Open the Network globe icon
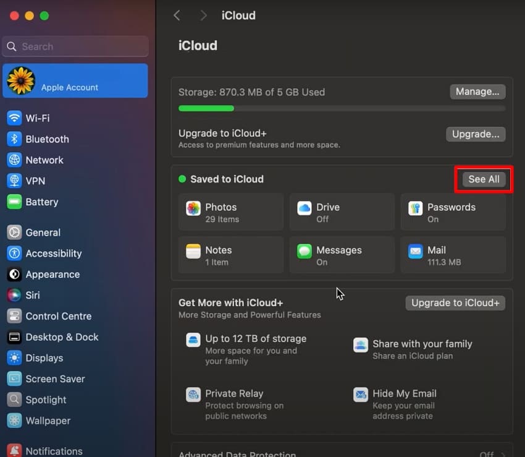 point(14,160)
